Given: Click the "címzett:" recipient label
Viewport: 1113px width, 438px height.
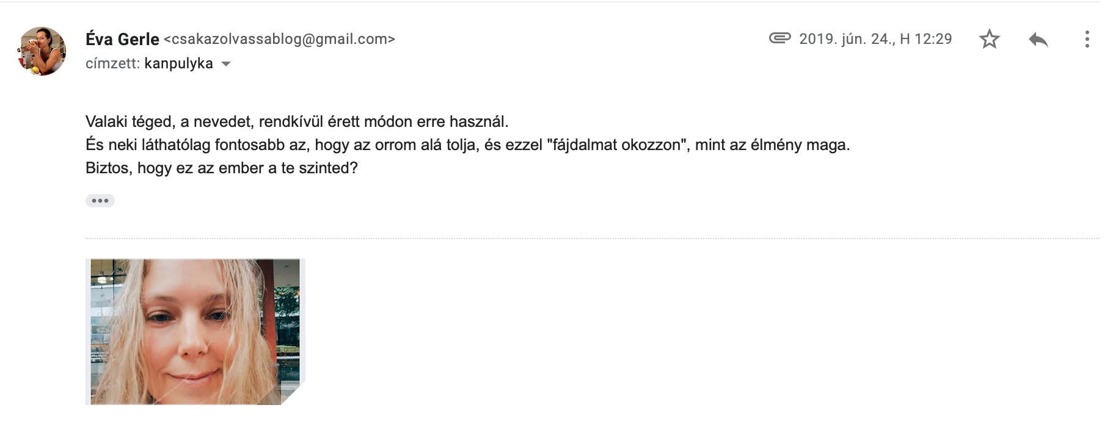Looking at the screenshot, I should [112, 63].
